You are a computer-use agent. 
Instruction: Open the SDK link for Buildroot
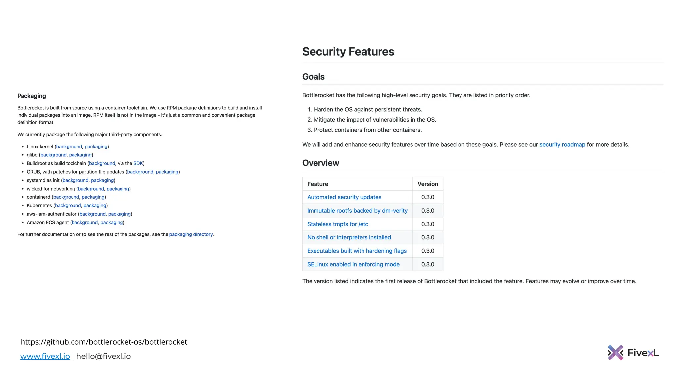pyautogui.click(x=138, y=163)
